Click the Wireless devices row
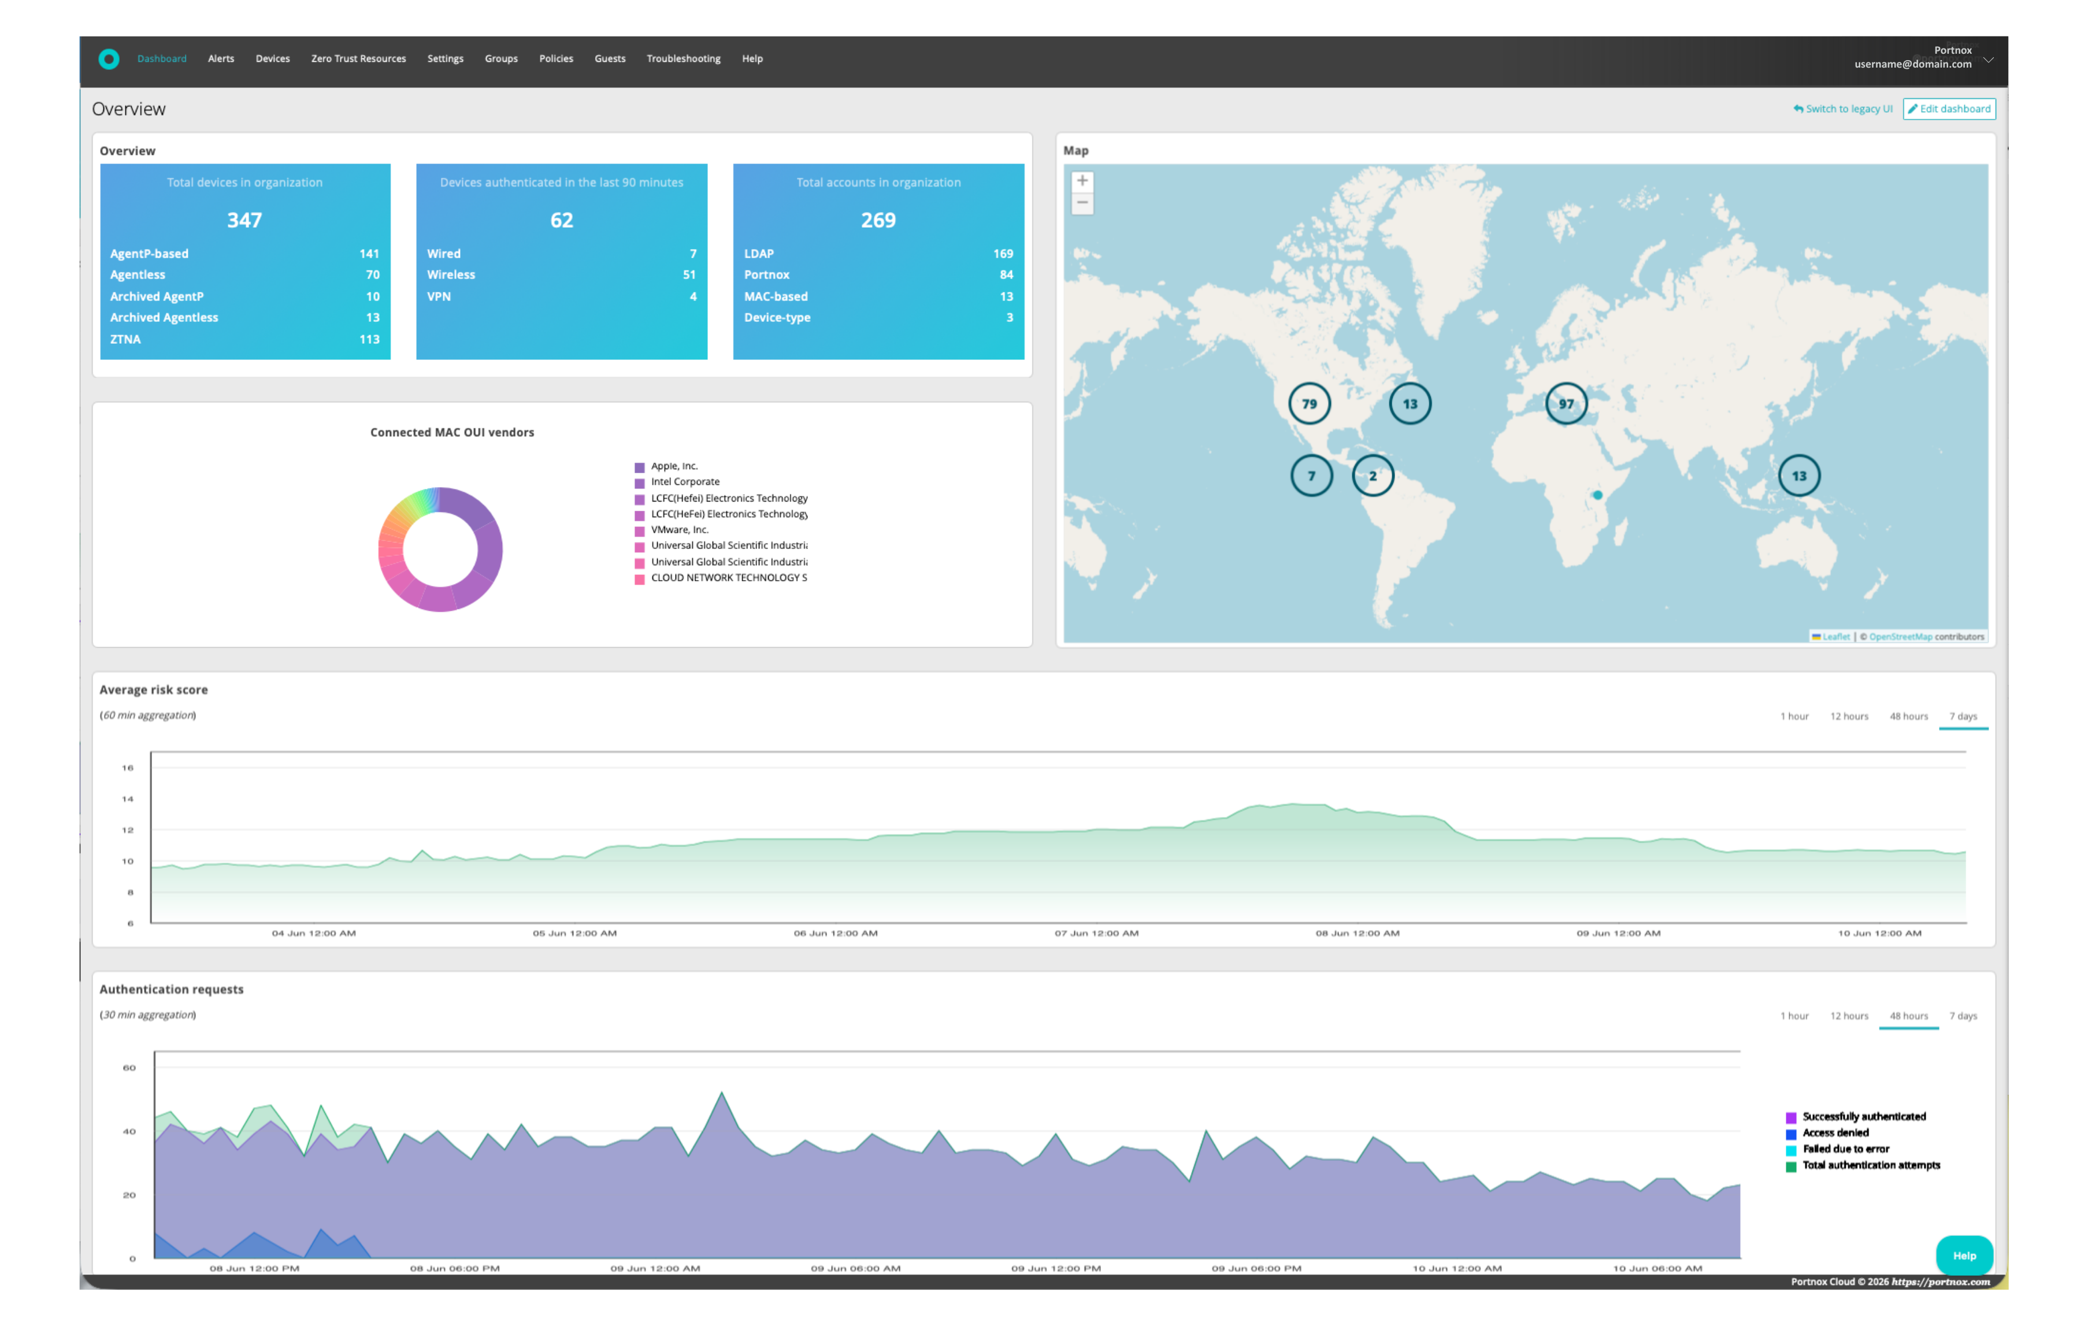Image resolution: width=2088 pixels, height=1326 pixels. pos(561,275)
